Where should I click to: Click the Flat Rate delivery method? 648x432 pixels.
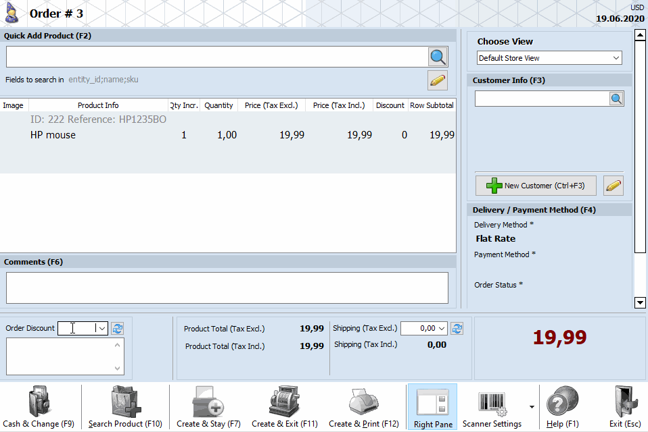point(496,239)
